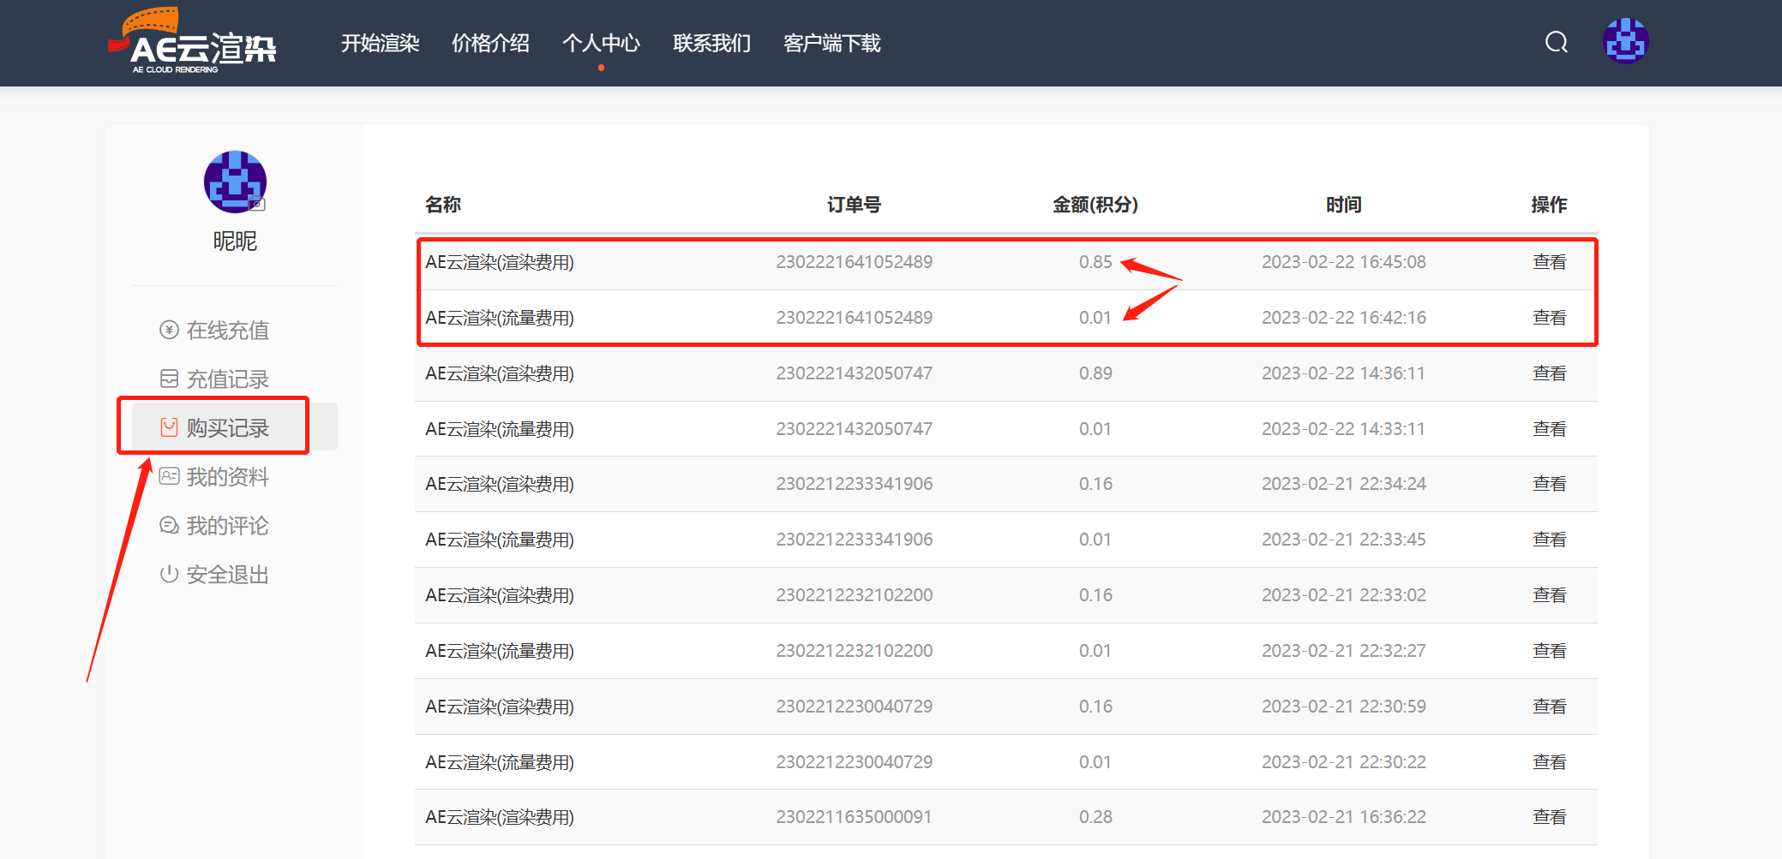
Task: Click the chat icon beside 我的评论
Action: pos(169,525)
